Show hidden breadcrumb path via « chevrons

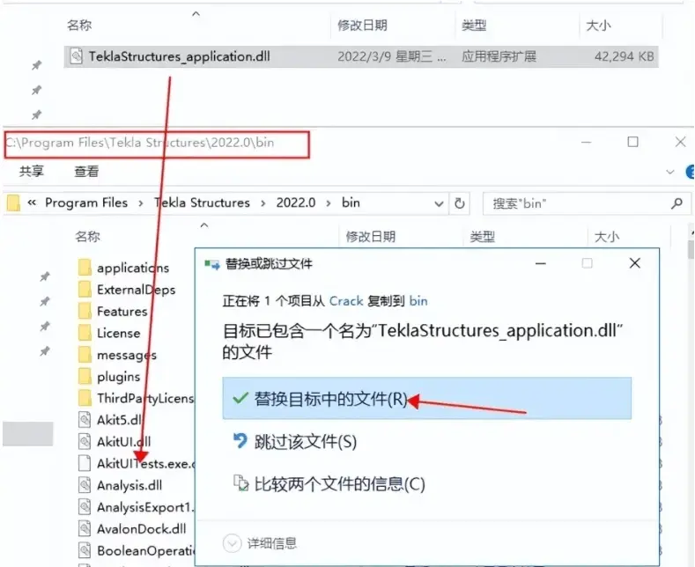(x=32, y=202)
